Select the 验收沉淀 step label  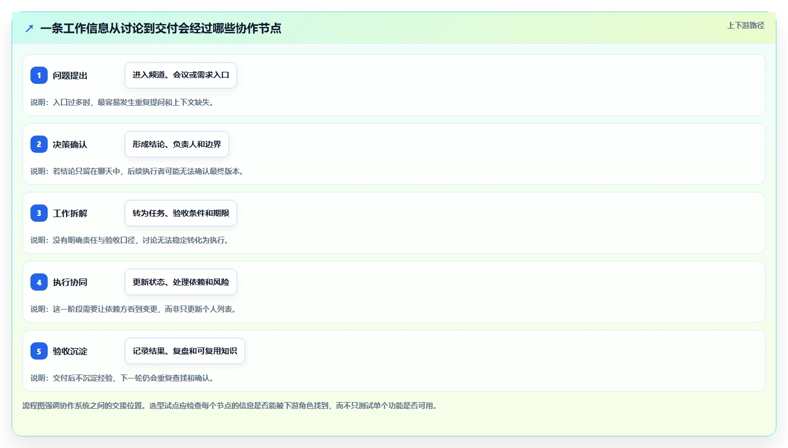pos(70,351)
